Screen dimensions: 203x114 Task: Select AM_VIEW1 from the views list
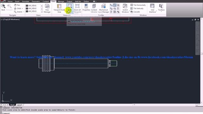click(x=31, y=6)
